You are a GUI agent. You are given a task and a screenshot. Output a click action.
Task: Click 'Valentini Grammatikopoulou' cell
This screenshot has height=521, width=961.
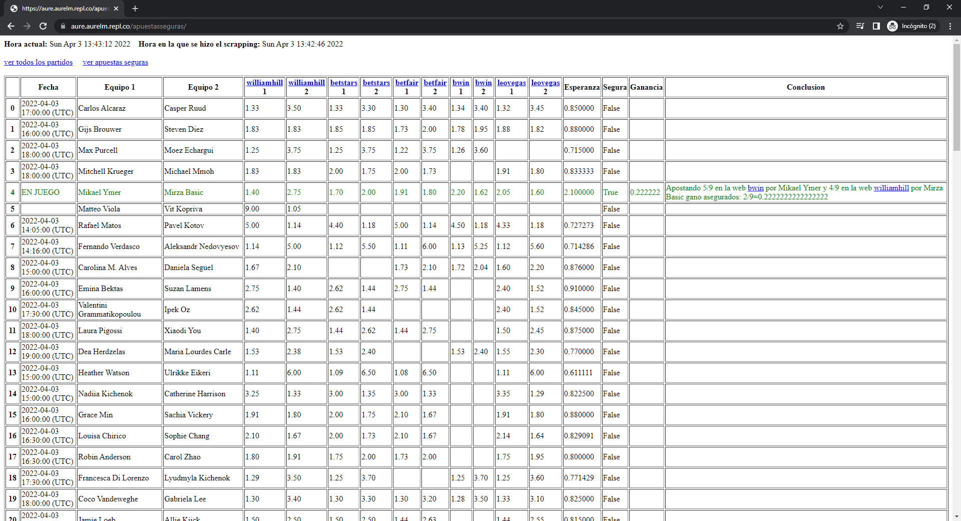[120, 310]
